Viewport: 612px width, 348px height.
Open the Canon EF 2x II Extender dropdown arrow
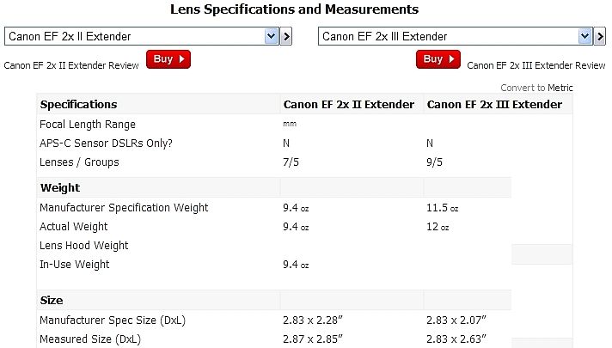click(272, 37)
